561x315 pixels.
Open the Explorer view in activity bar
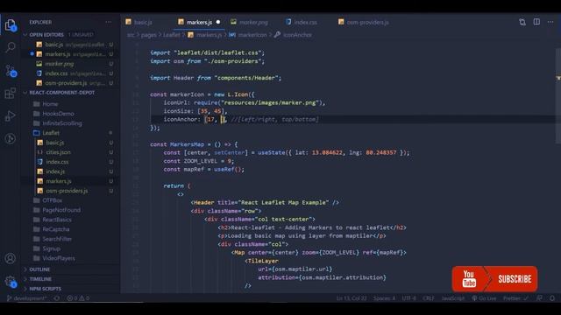tap(11, 25)
